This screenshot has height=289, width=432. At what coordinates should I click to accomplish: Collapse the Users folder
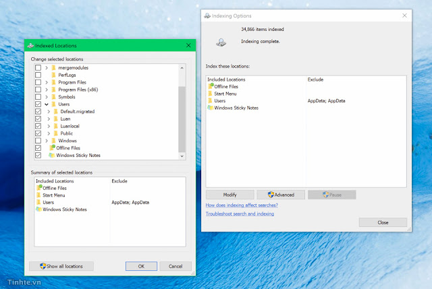47,104
